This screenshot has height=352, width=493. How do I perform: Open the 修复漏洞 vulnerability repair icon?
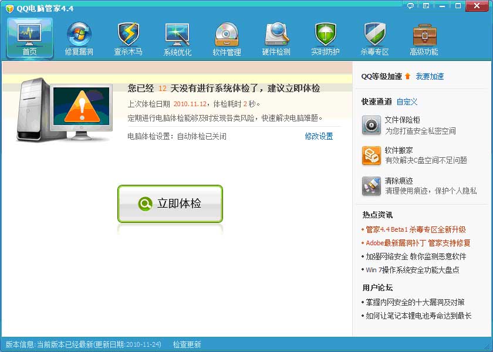coord(79,34)
